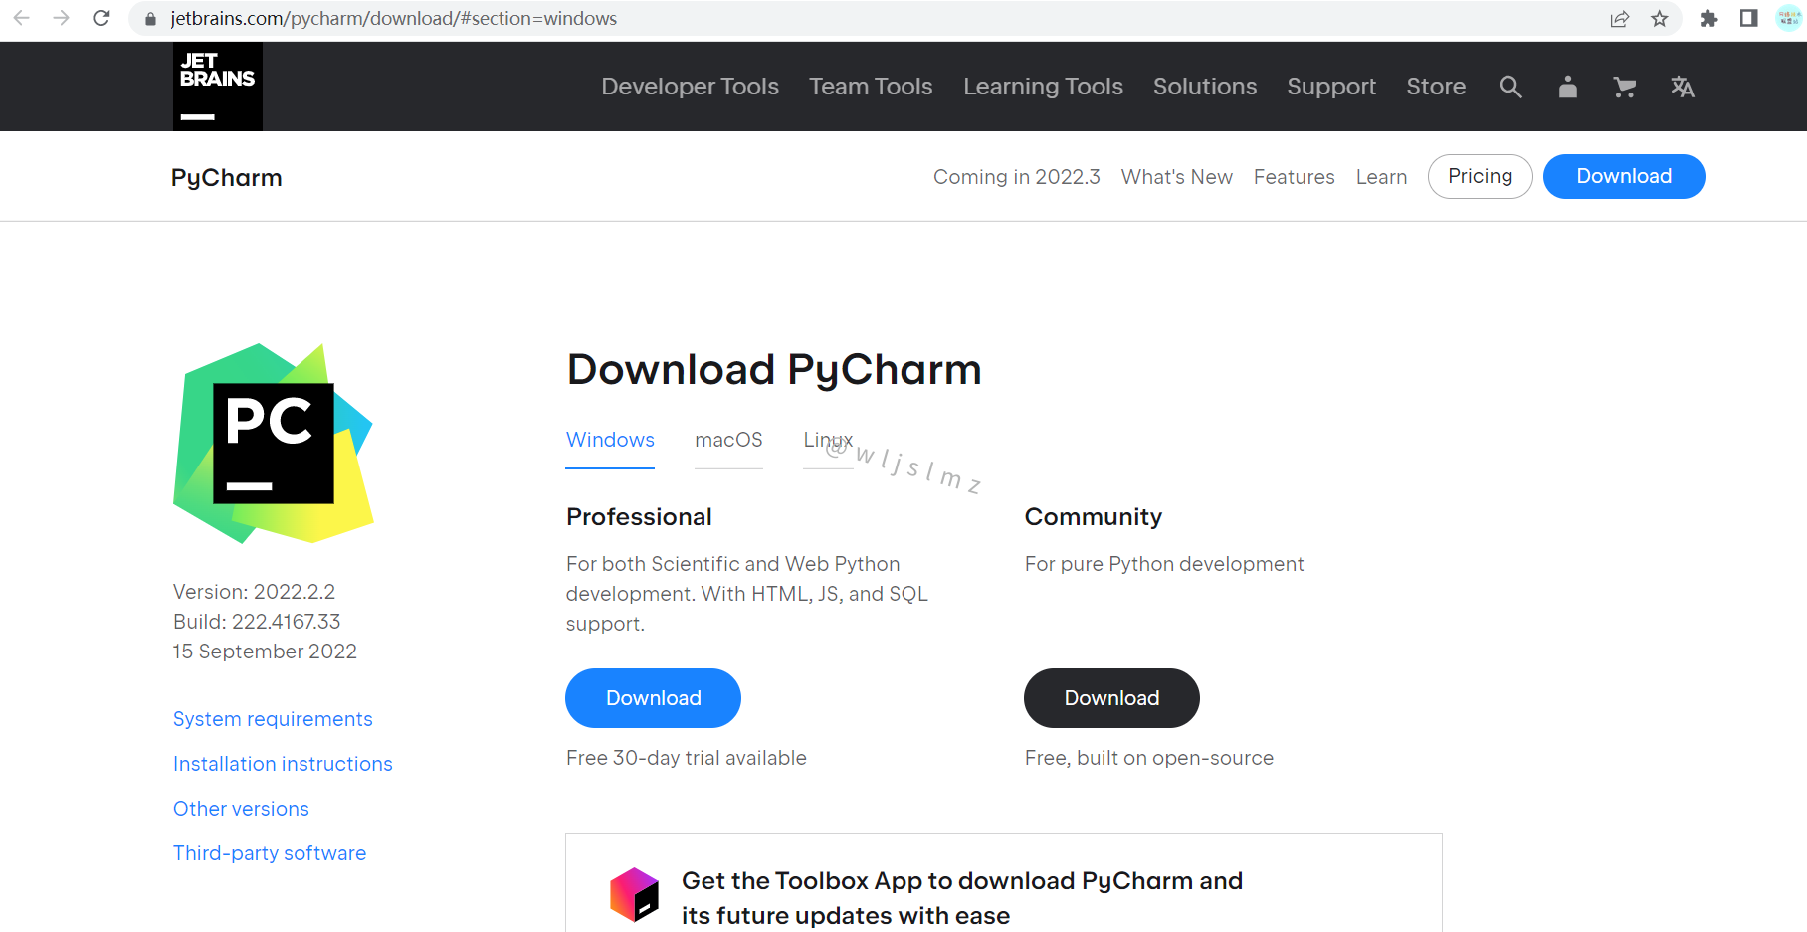1807x932 pixels.
Task: Reload the page with the refresh icon
Action: 100,18
